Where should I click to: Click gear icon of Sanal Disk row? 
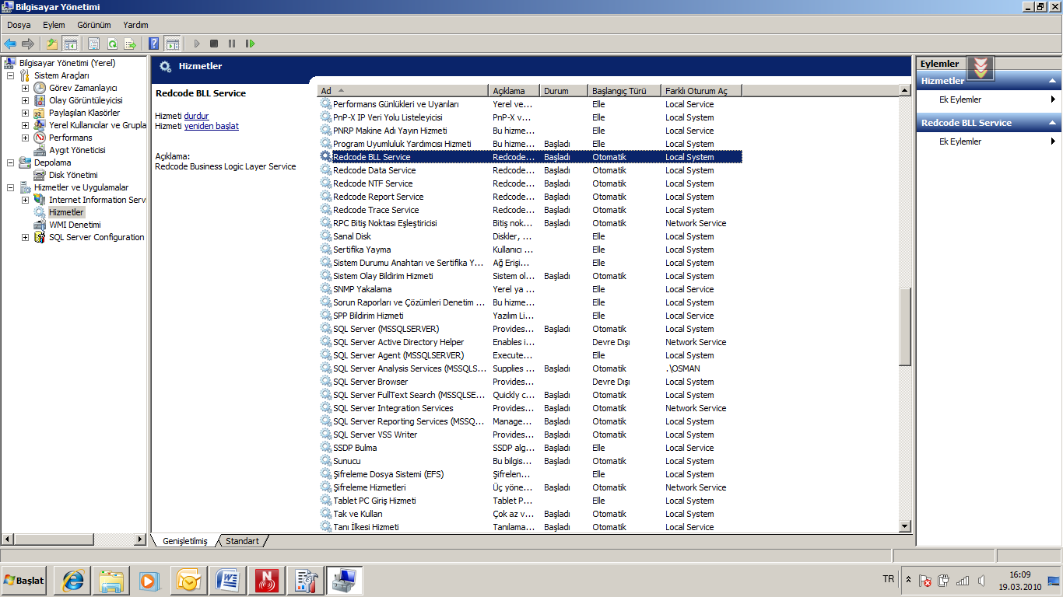[x=326, y=236]
